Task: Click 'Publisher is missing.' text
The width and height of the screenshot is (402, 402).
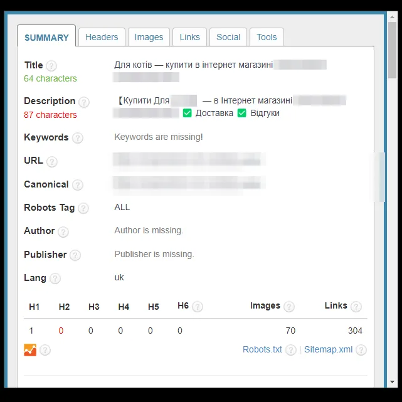Action: pyautogui.click(x=154, y=254)
